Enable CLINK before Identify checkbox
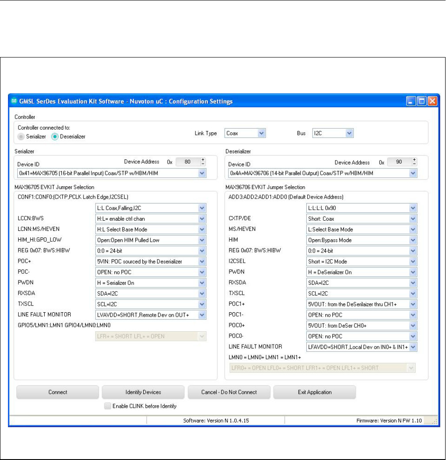 pyautogui.click(x=107, y=406)
